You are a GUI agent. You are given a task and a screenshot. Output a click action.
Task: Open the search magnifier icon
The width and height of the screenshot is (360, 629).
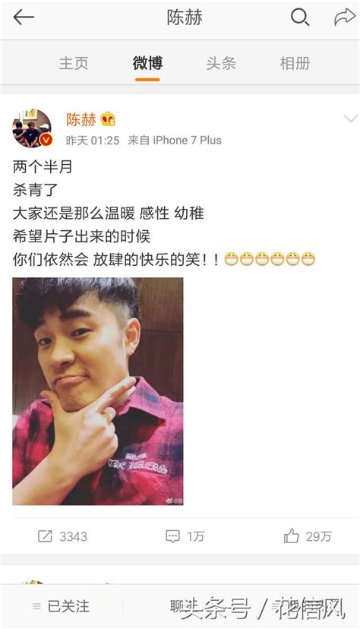tap(299, 17)
